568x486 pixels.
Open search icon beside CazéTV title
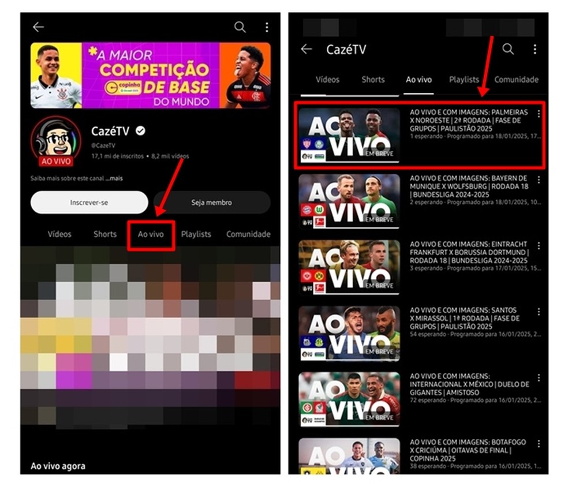[x=508, y=49]
